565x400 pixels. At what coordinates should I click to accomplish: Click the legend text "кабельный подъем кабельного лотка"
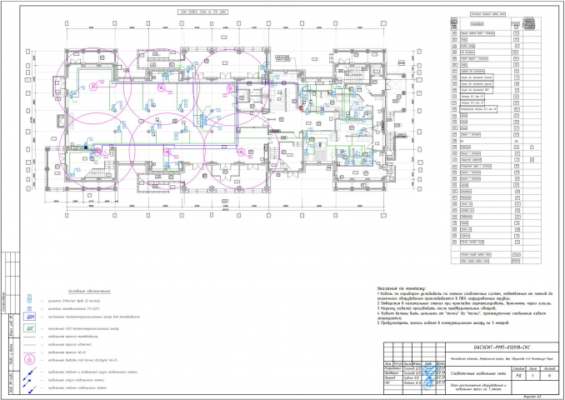coord(77,387)
